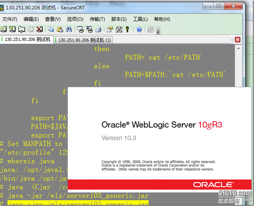Click the greyed-out Reconnect icon

click(30, 29)
